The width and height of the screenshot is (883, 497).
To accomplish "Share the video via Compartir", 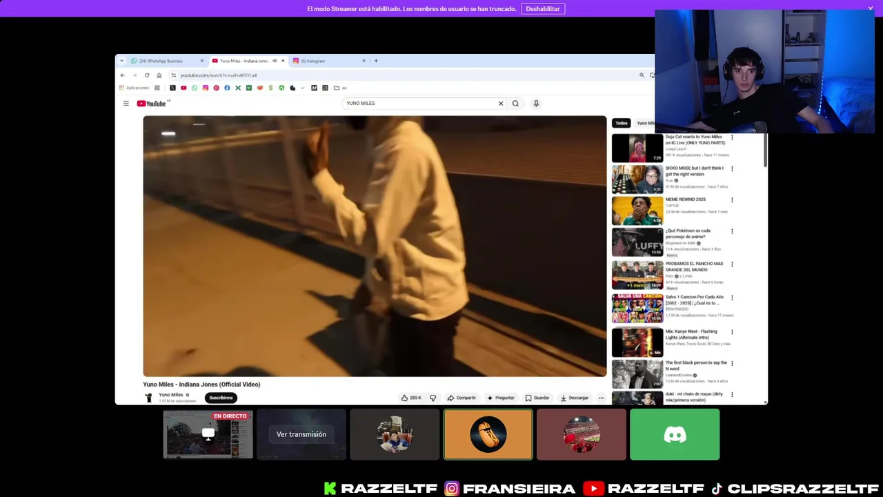I will coord(462,398).
